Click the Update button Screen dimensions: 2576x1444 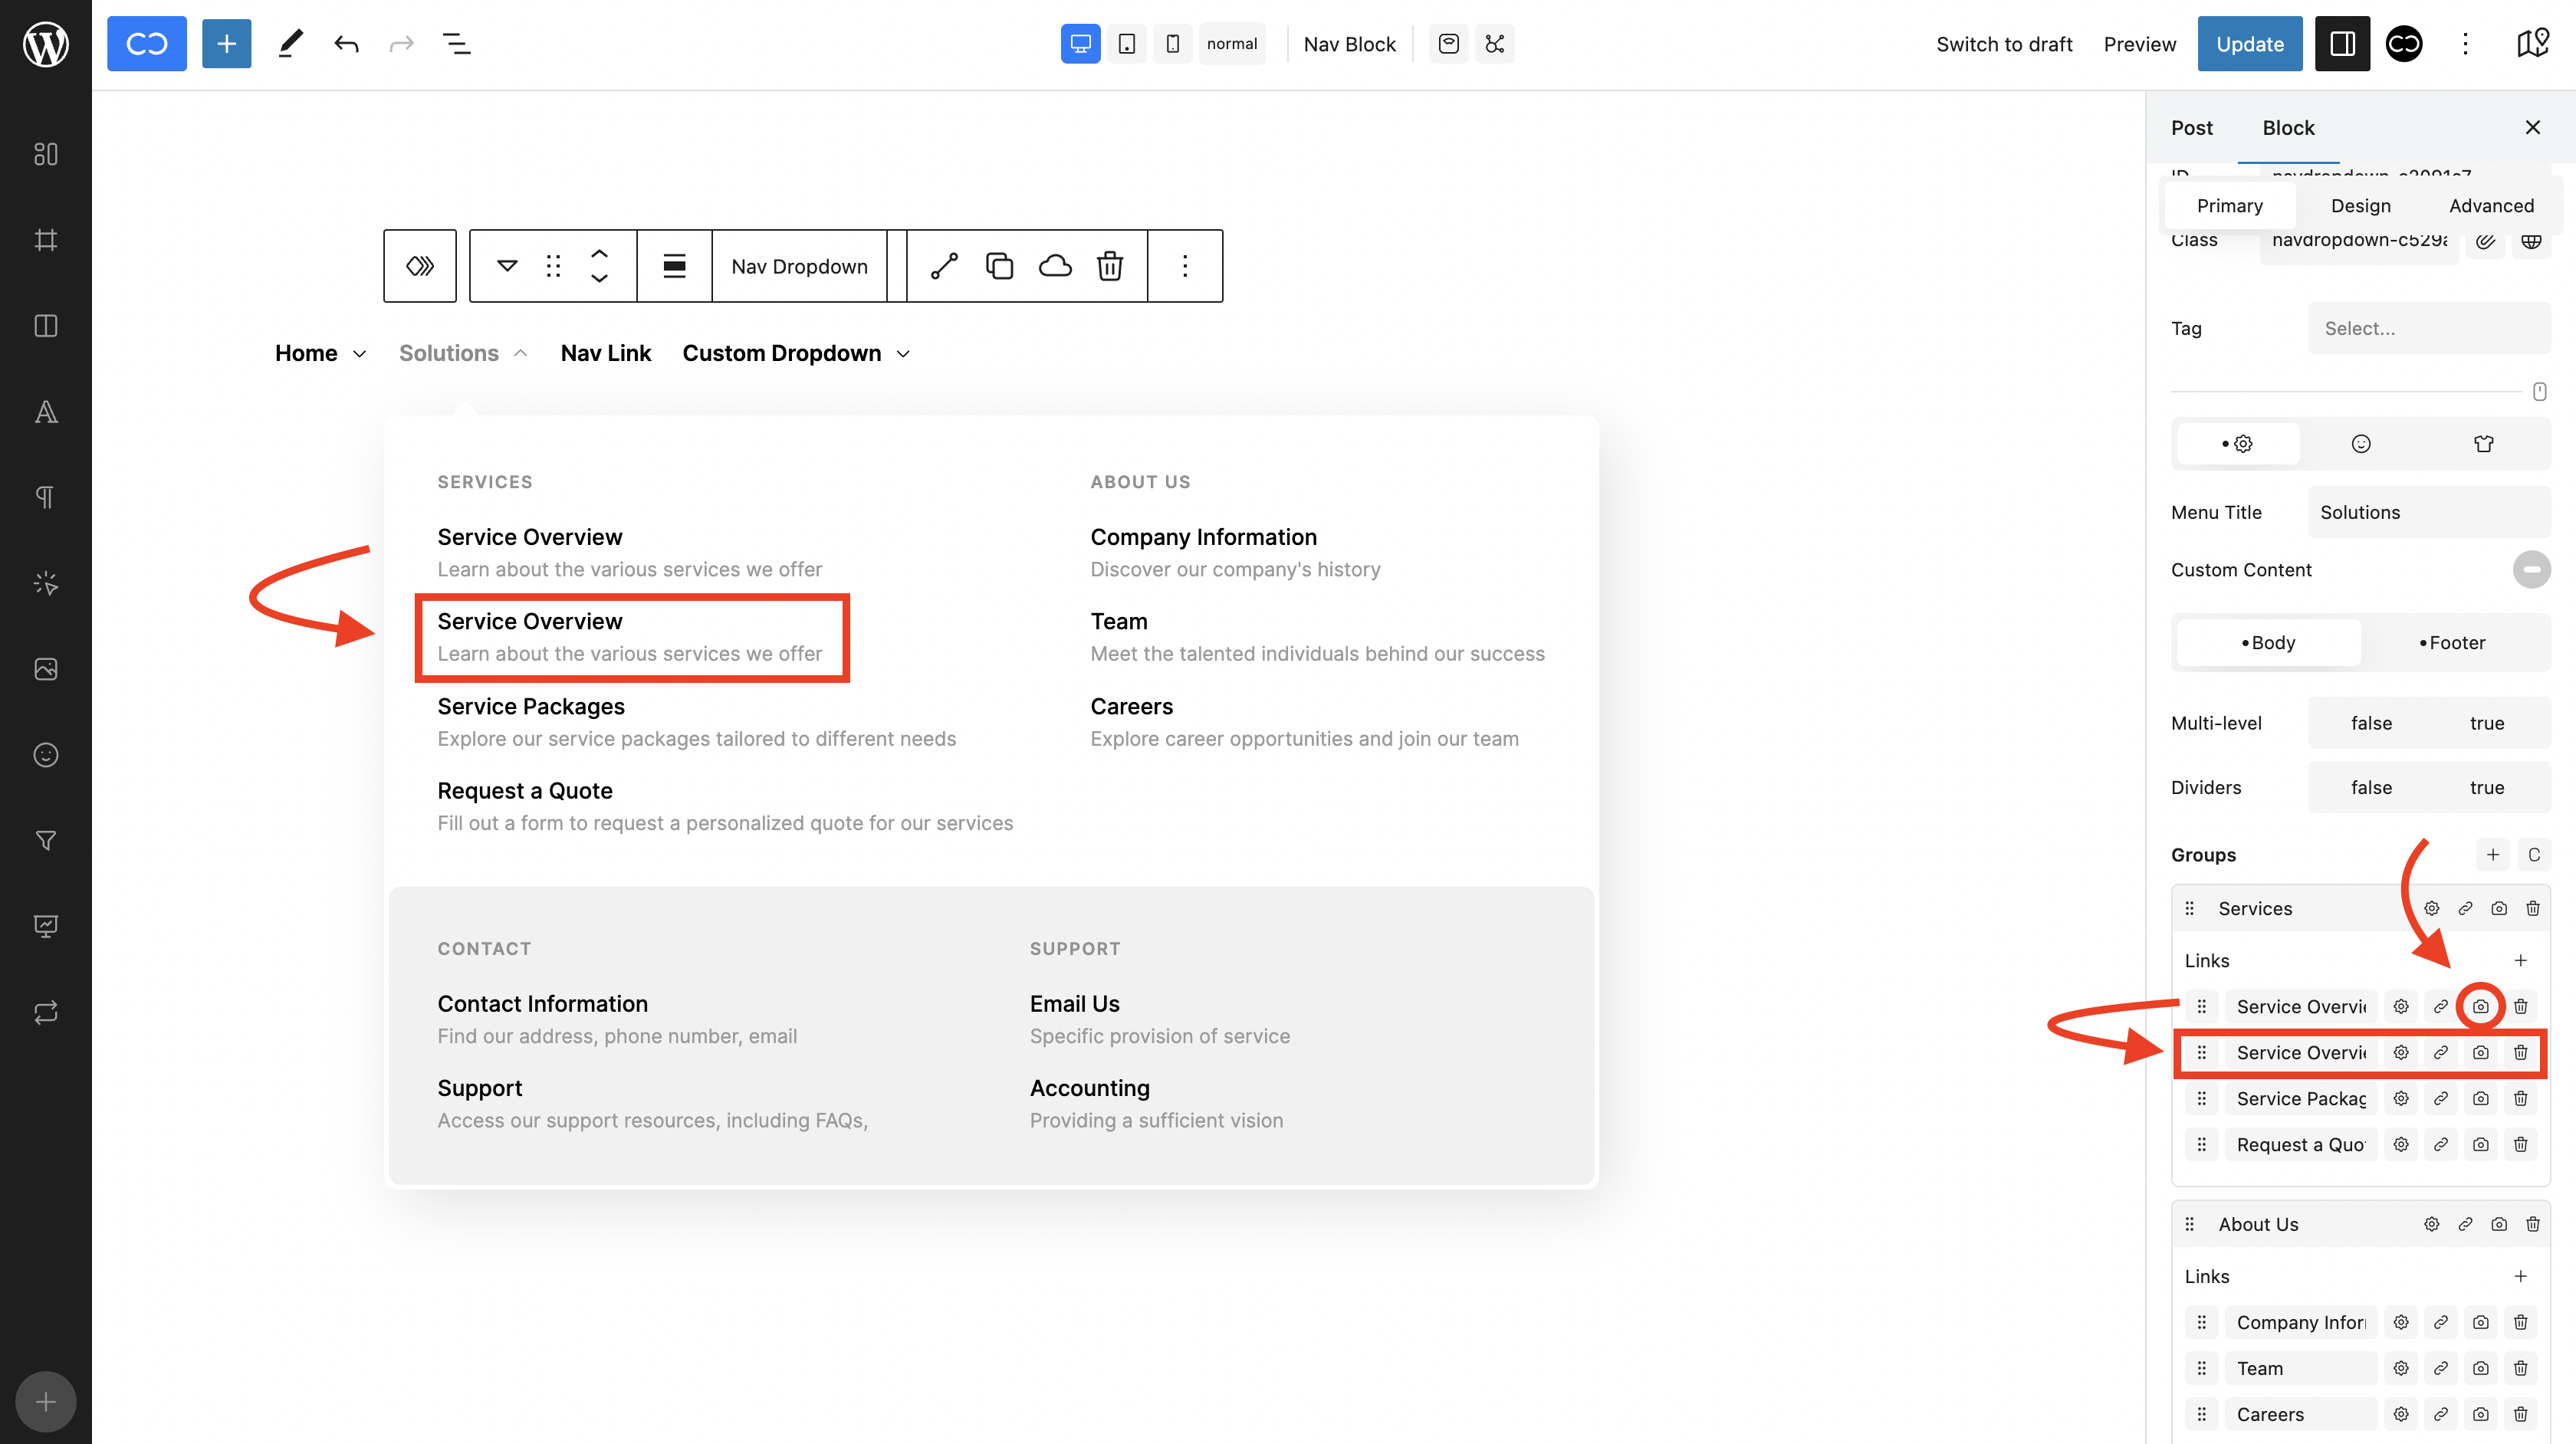click(x=2249, y=44)
